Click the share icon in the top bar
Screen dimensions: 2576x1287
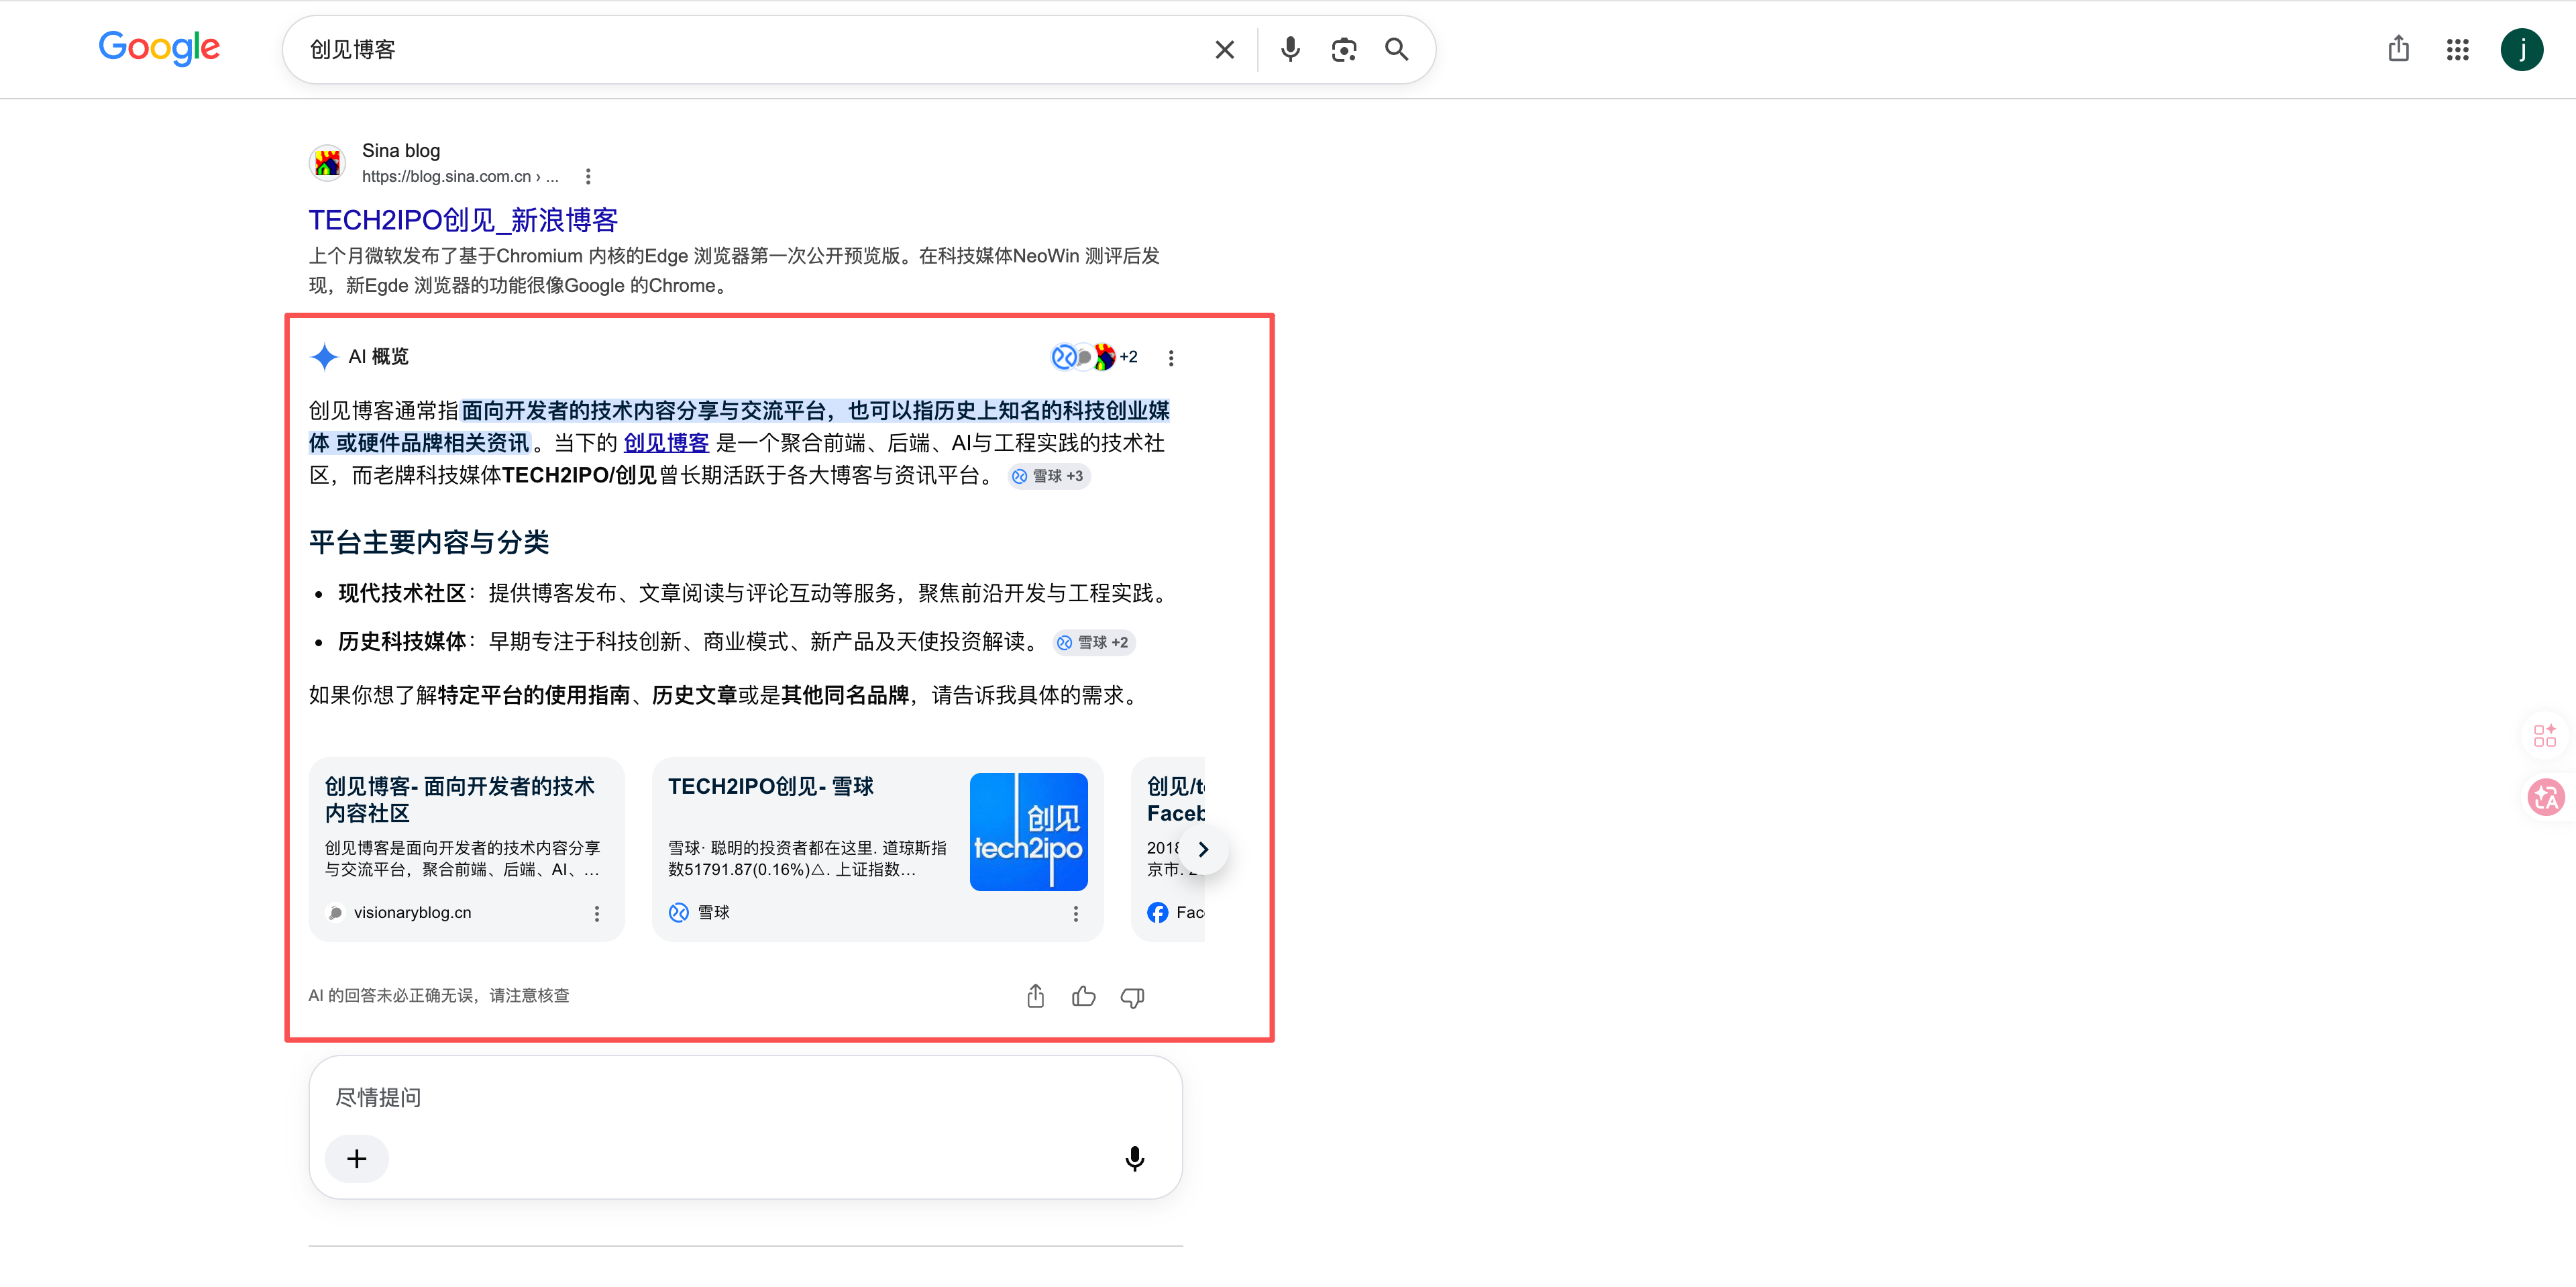point(2398,49)
